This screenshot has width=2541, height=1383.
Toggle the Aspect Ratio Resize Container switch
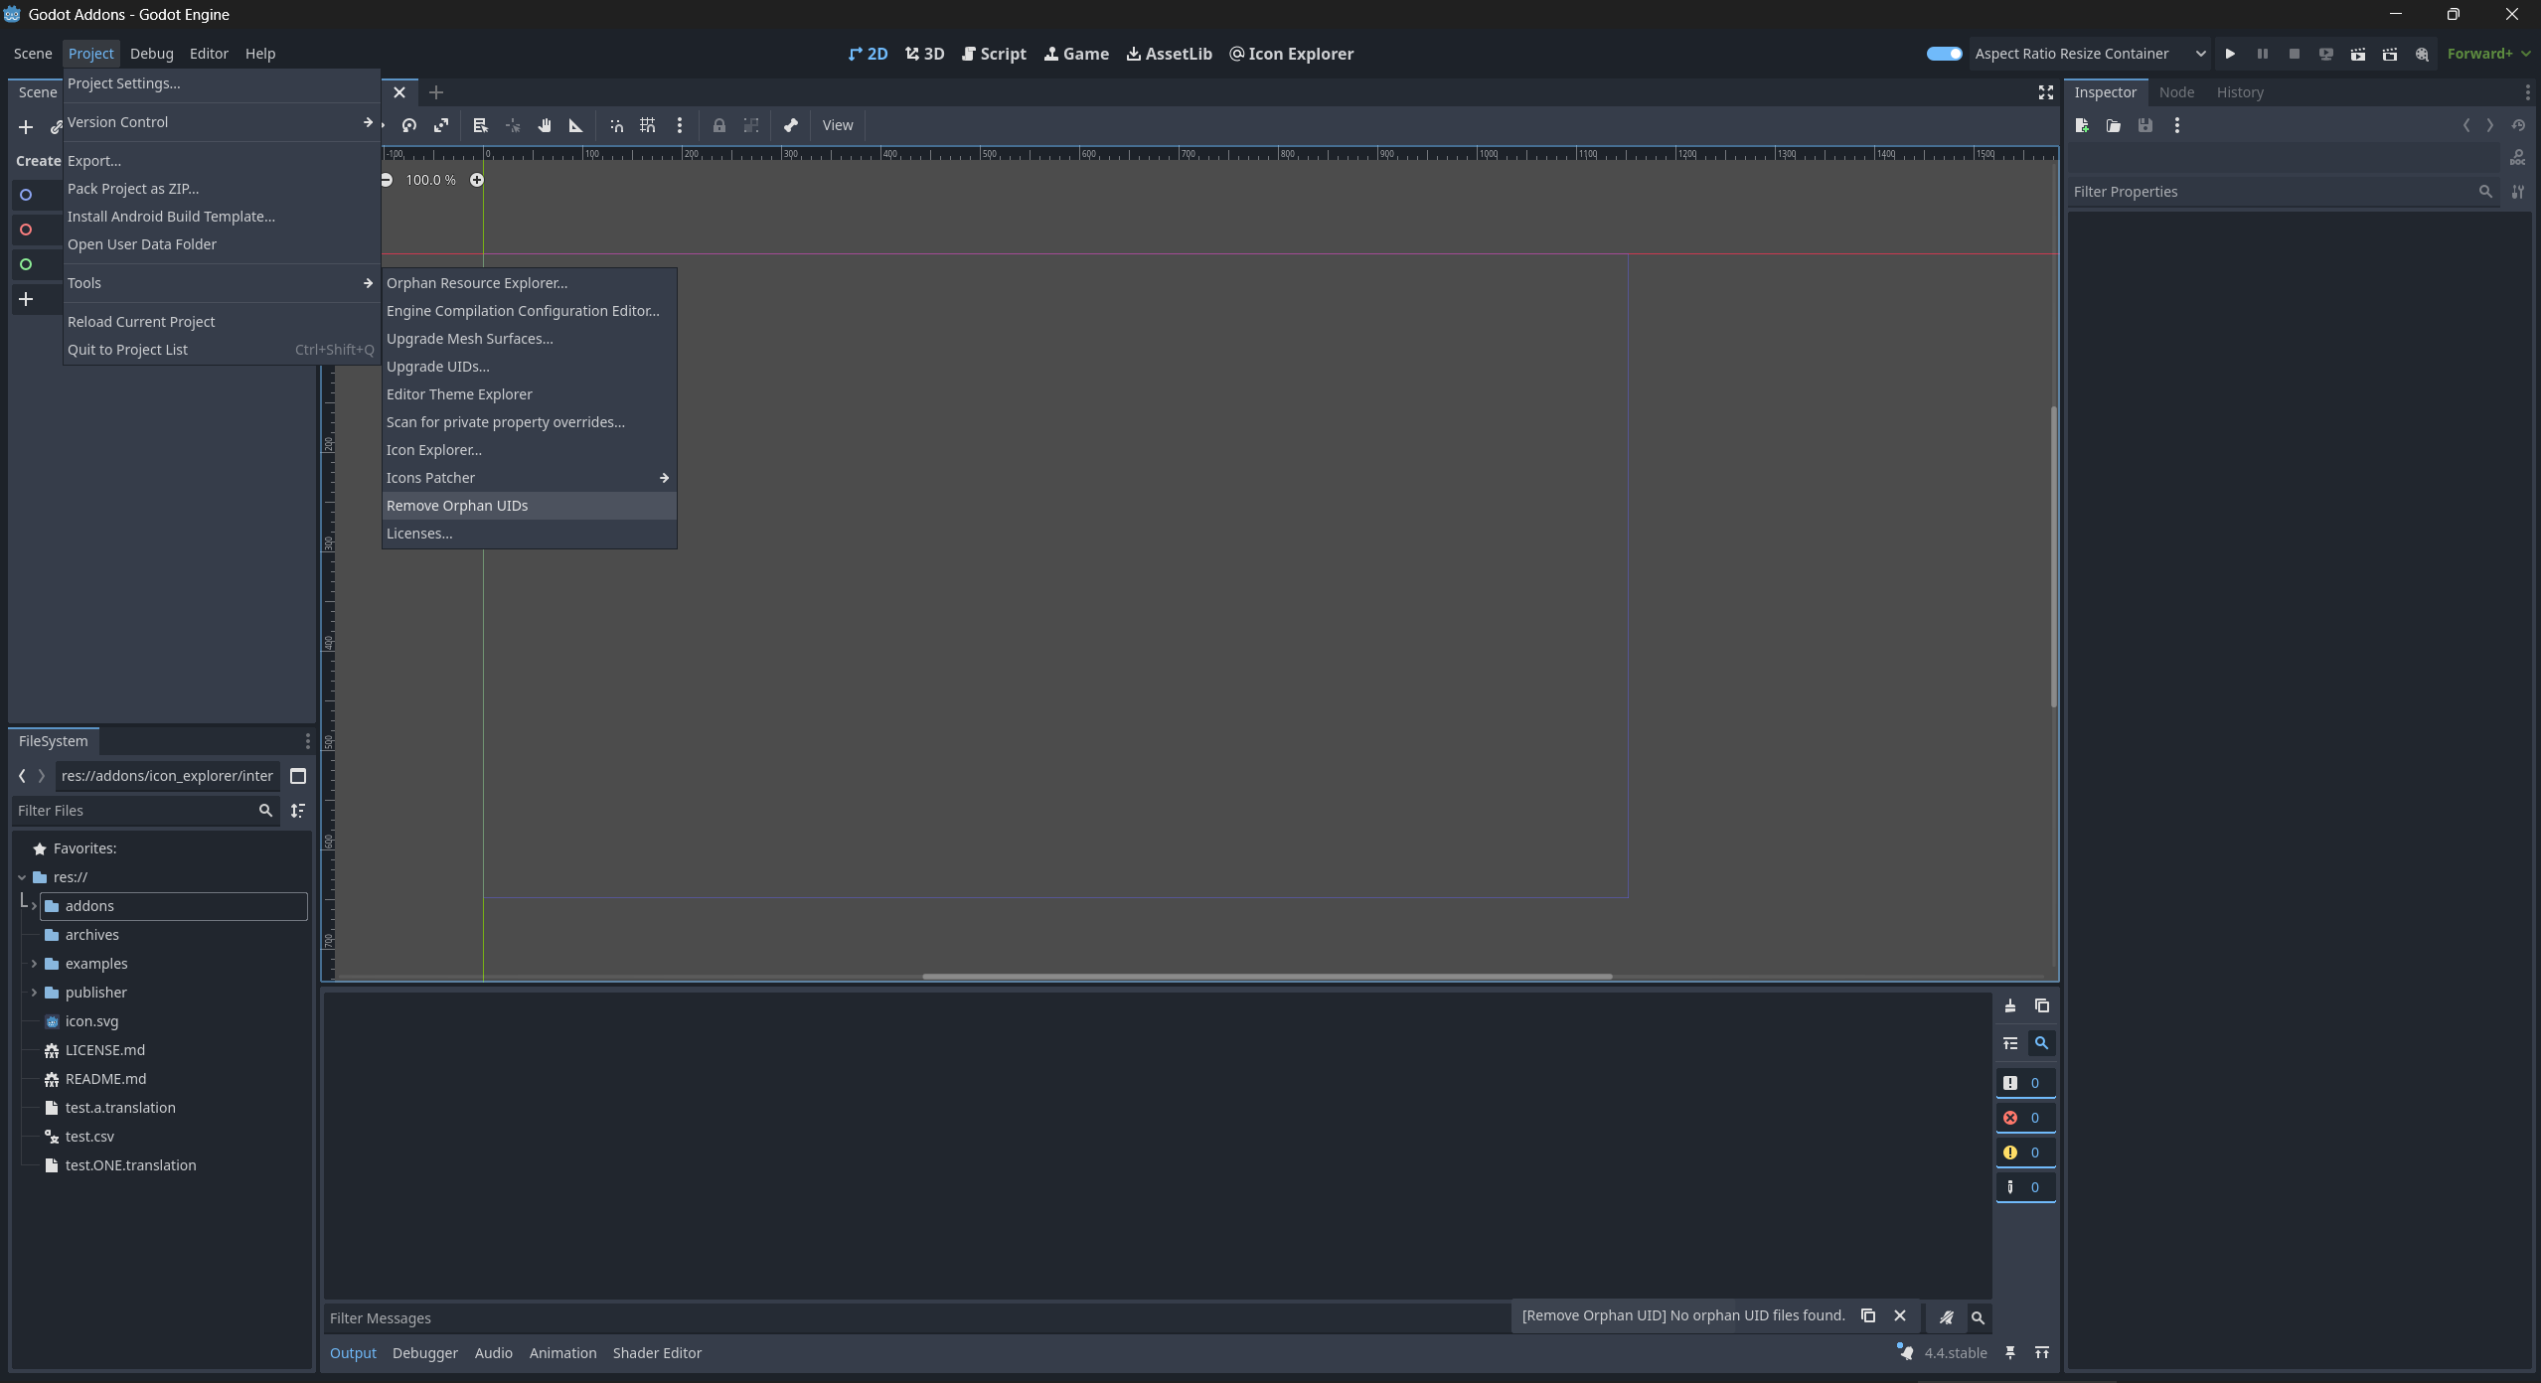(1944, 54)
